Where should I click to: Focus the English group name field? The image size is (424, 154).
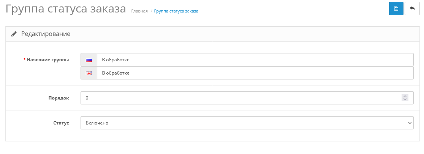tap(255, 73)
